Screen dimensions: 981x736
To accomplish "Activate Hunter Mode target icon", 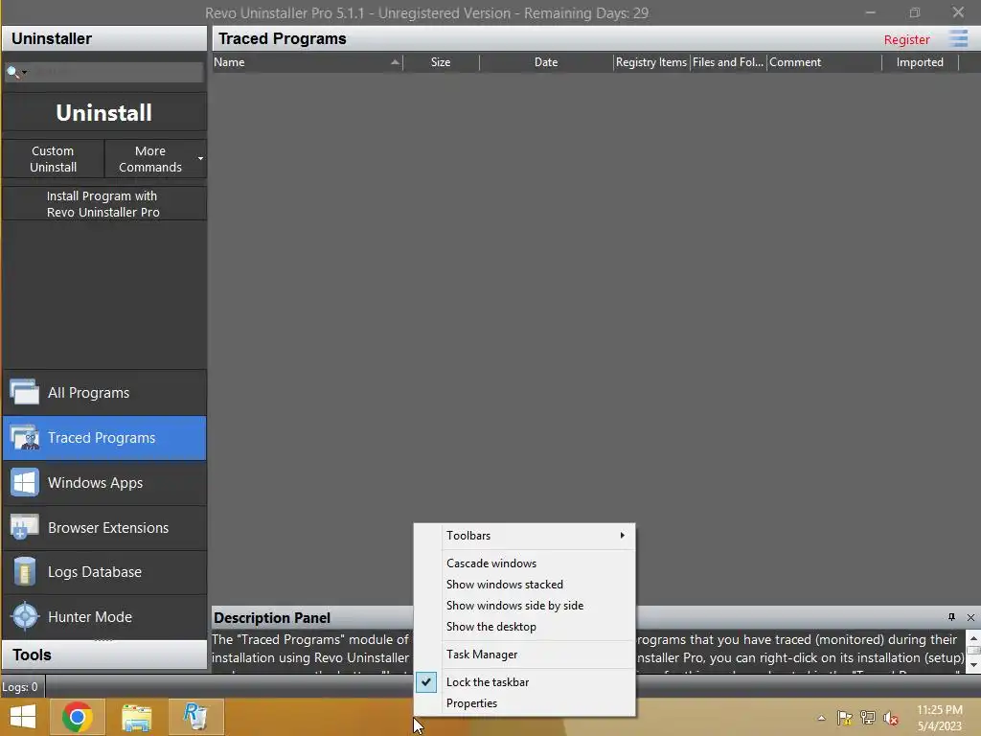I will tap(24, 616).
